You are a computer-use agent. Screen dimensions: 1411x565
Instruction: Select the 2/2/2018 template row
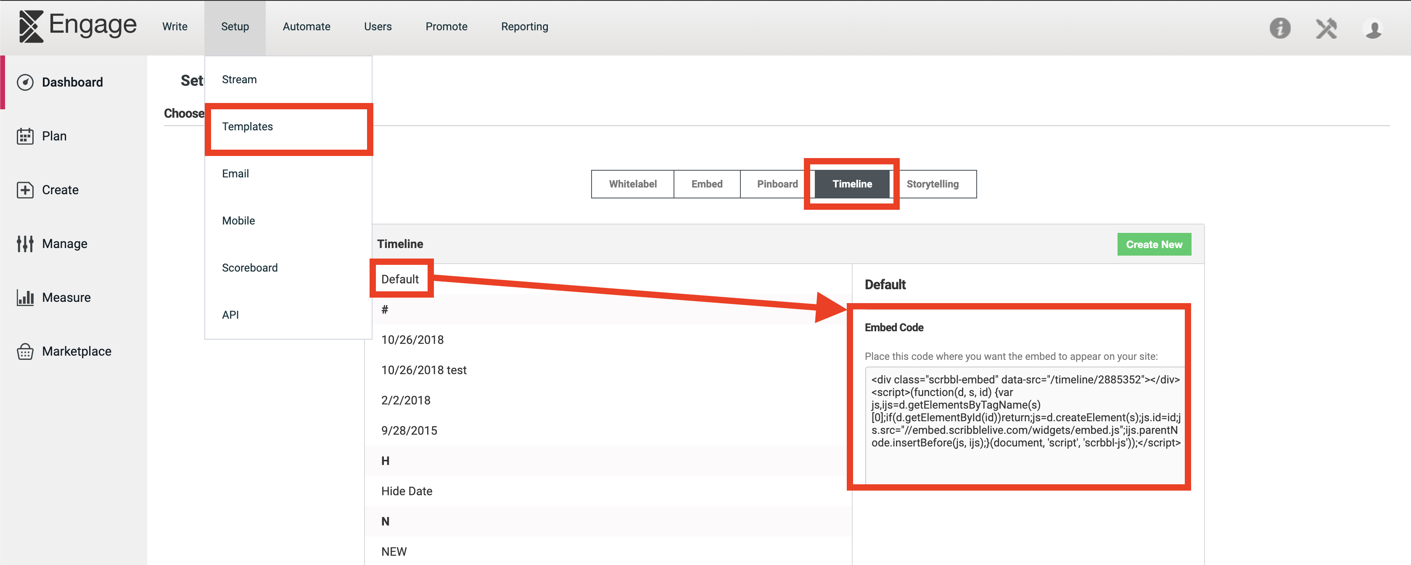click(608, 400)
